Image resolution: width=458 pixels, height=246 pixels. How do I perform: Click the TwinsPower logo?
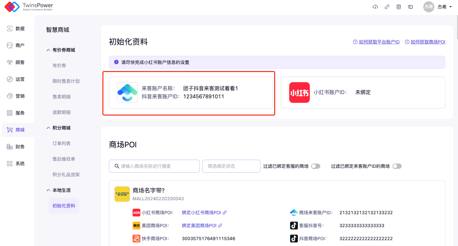coord(29,7)
